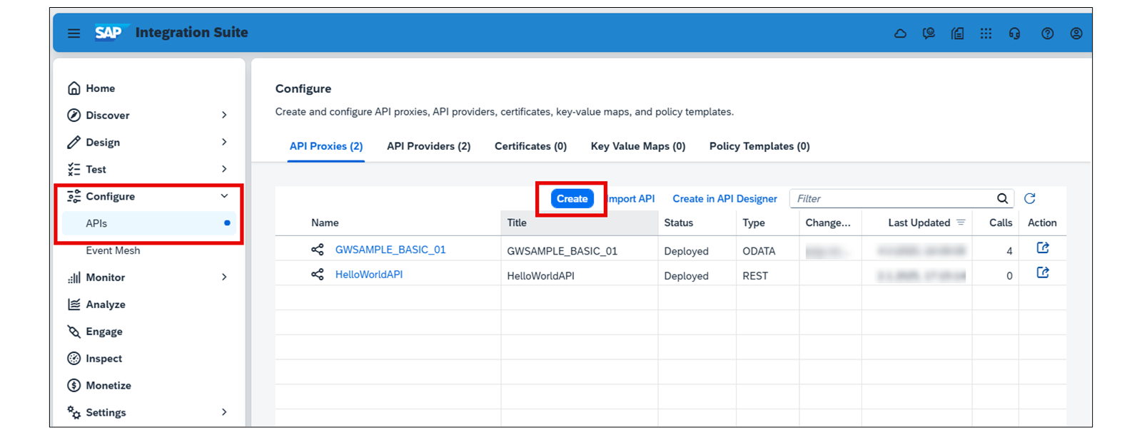Collapse the Configure menu chevron
The image size is (1142, 435).
click(224, 196)
